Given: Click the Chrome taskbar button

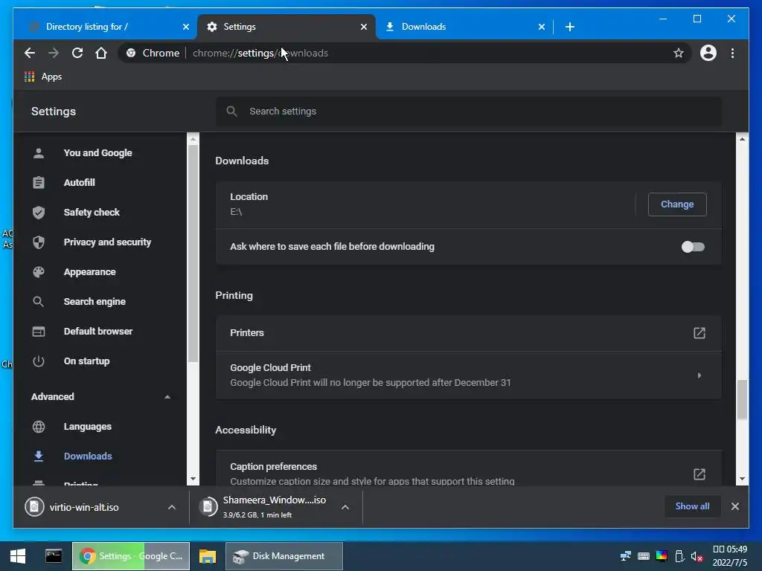Looking at the screenshot, I should point(131,556).
